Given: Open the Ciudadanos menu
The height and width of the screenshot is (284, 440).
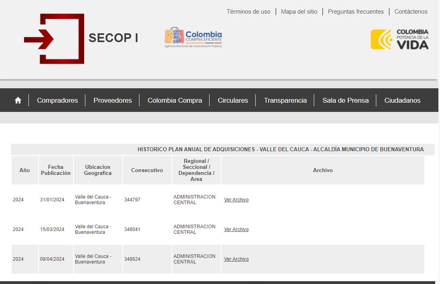Looking at the screenshot, I should coord(402,100).
